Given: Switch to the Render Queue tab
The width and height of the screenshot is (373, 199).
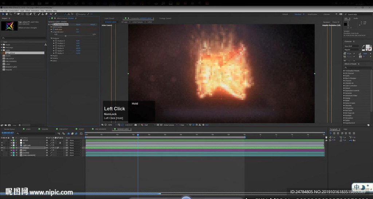Looking at the screenshot, I should coord(9,129).
